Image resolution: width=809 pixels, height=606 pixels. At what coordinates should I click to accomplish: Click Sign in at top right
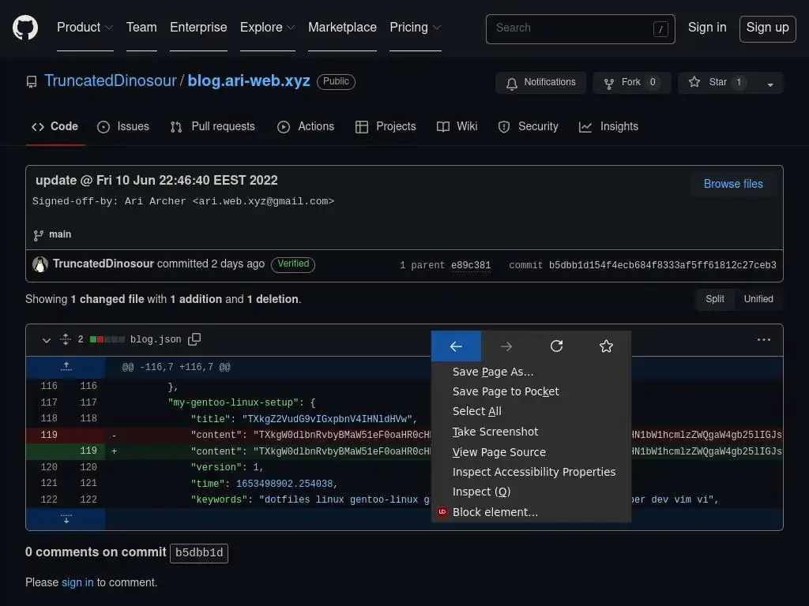point(707,28)
